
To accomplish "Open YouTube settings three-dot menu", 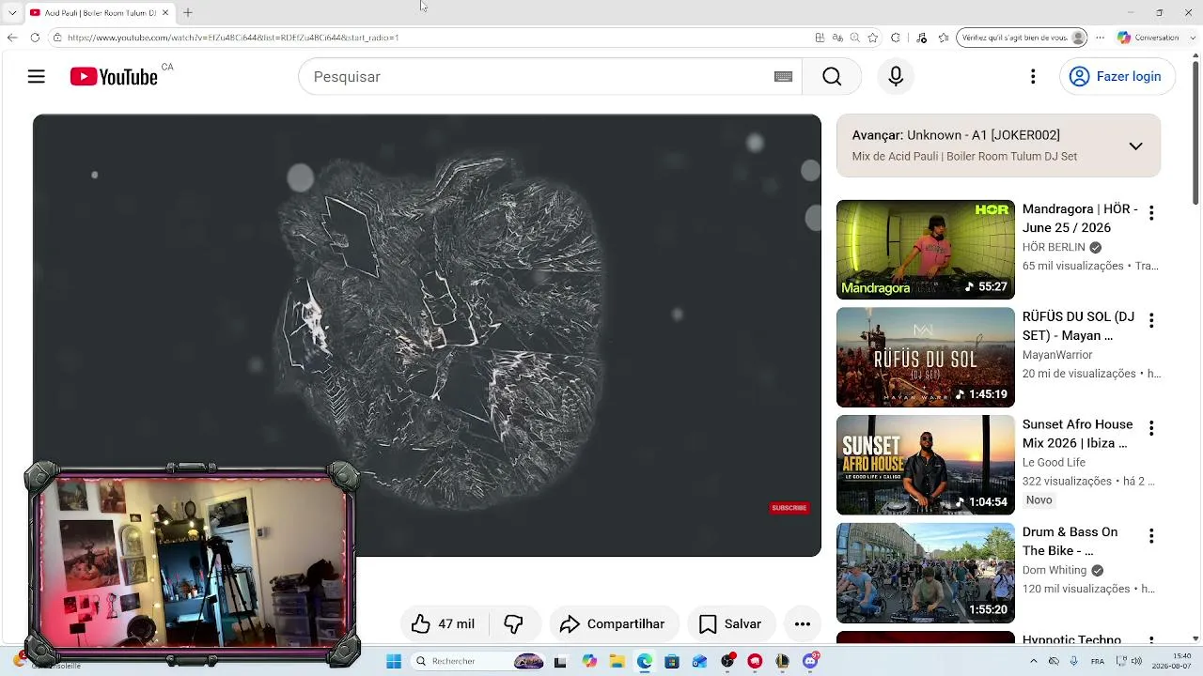I will pyautogui.click(x=1033, y=77).
